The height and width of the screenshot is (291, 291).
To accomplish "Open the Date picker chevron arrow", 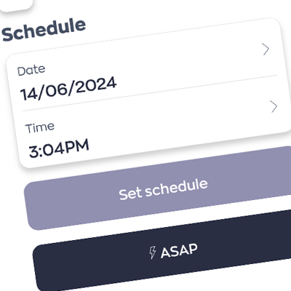I will point(266,49).
